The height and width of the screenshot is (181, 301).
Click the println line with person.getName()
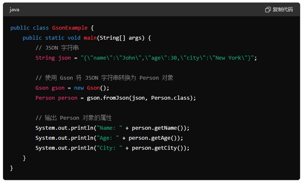click(112, 128)
